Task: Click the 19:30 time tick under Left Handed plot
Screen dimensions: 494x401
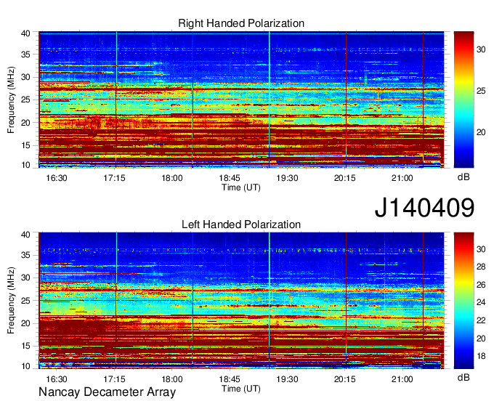Action: tap(288, 379)
